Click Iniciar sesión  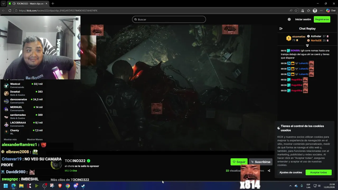coord(303,19)
